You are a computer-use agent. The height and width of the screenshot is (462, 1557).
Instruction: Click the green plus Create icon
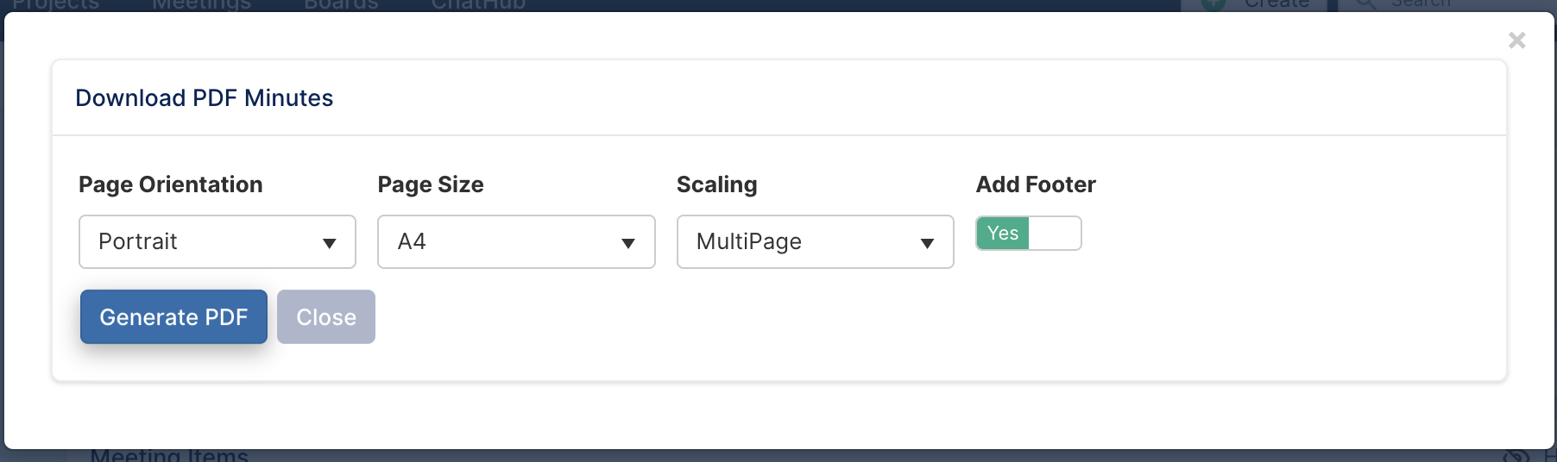(x=1213, y=4)
